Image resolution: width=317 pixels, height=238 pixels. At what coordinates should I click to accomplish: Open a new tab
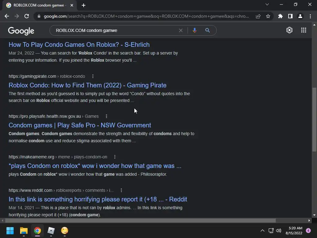(x=84, y=5)
